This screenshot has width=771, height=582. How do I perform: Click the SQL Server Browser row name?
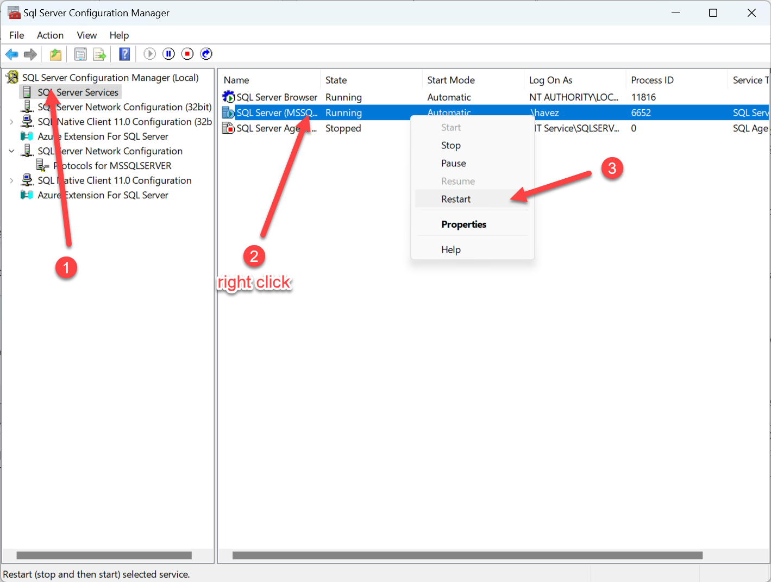[277, 97]
